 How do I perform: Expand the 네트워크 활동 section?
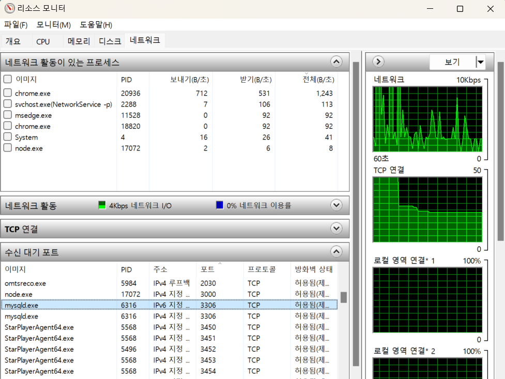(x=336, y=205)
